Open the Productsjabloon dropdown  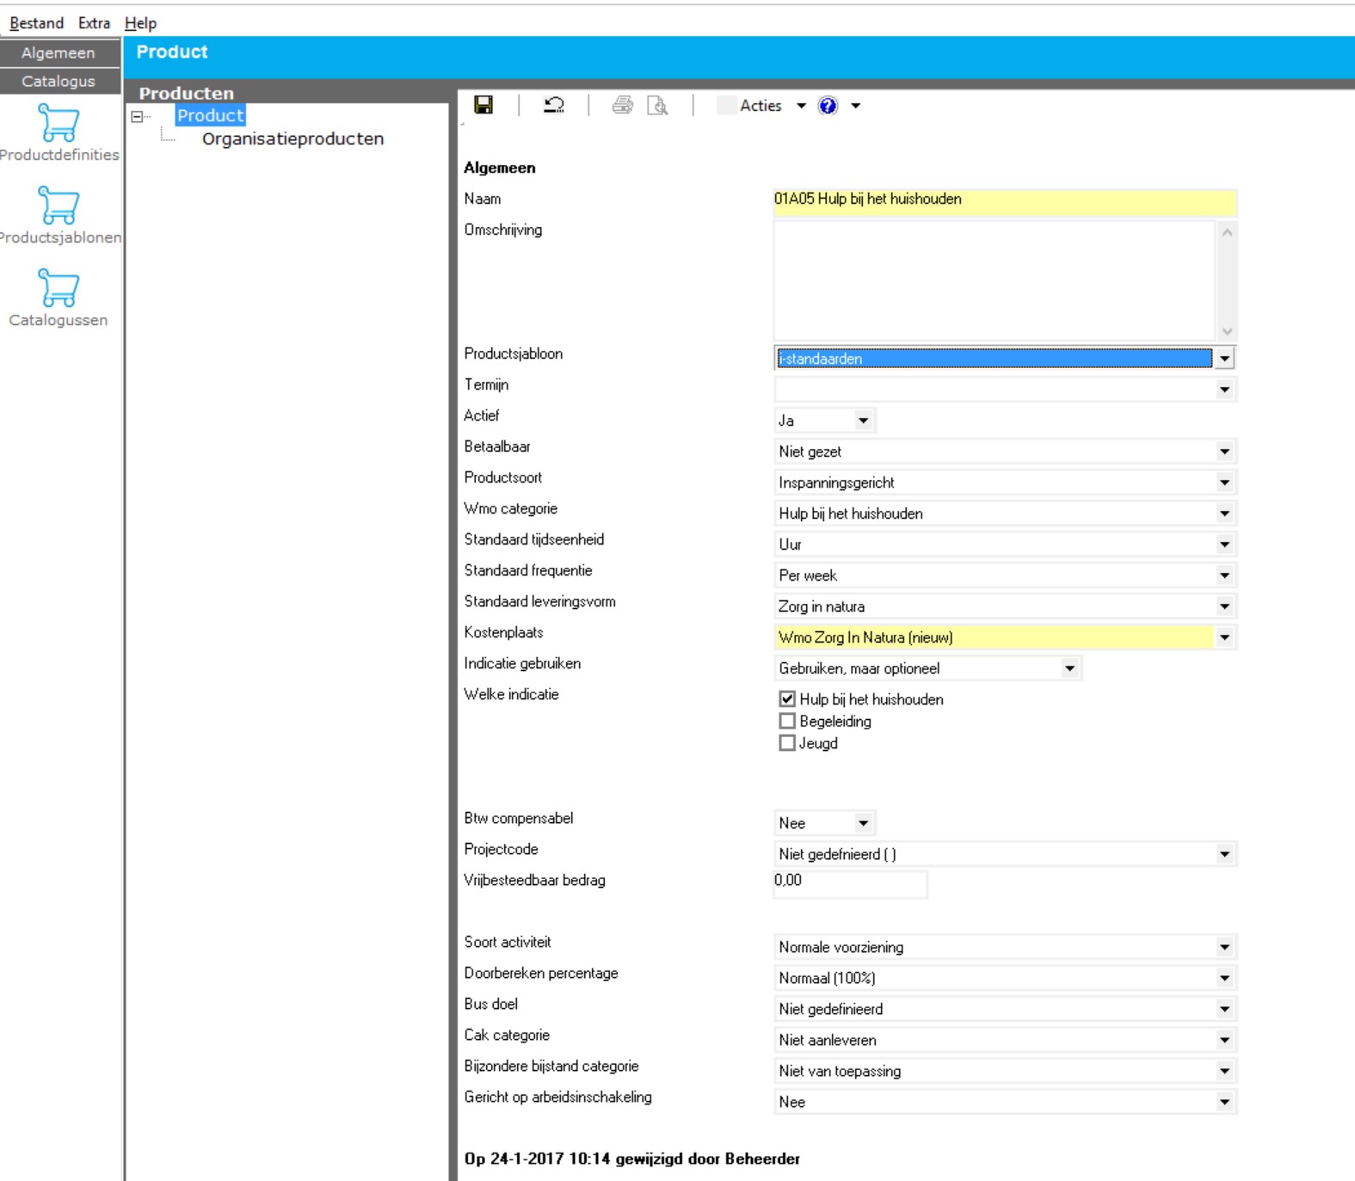click(1224, 359)
